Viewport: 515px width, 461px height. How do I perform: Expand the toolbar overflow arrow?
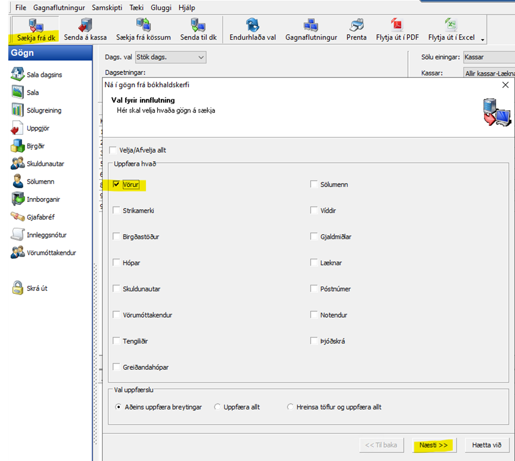click(482, 40)
